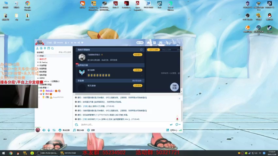Click the dice icon in the first panel
Viewport: 278px width, 156px height.
pyautogui.click(x=82, y=57)
